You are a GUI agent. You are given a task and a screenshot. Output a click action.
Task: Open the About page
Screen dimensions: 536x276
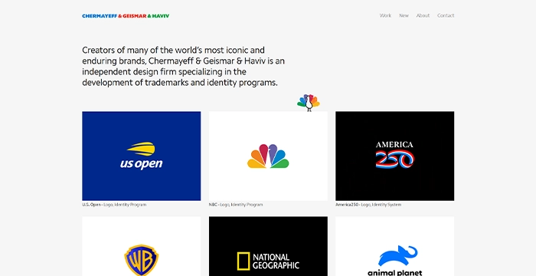tap(423, 15)
